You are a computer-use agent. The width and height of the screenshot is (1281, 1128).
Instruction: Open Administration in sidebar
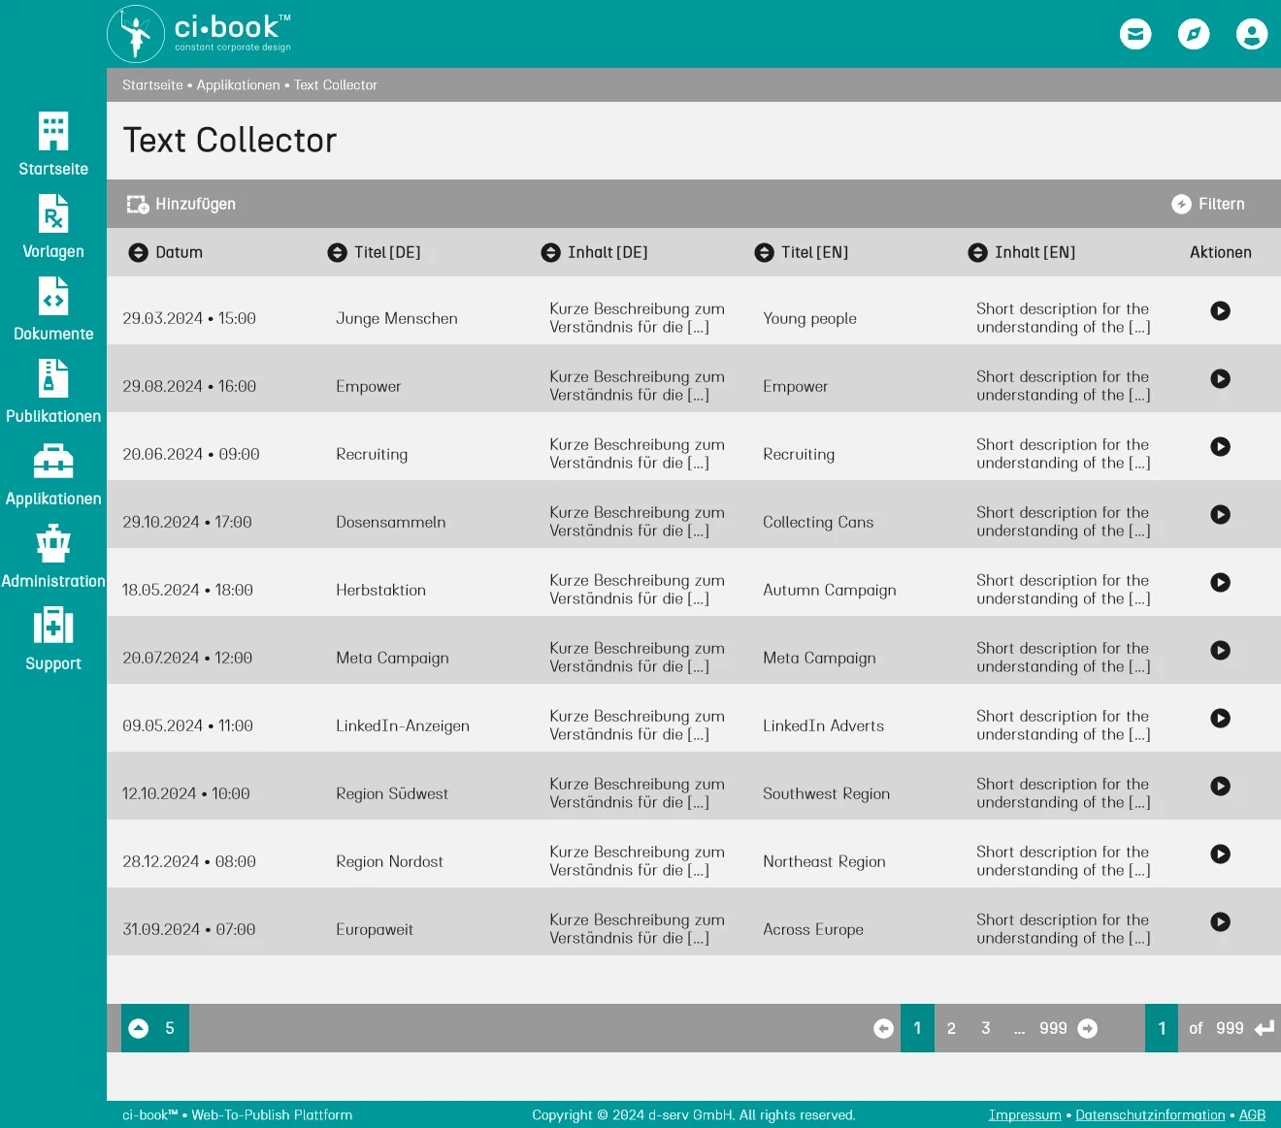point(53,556)
